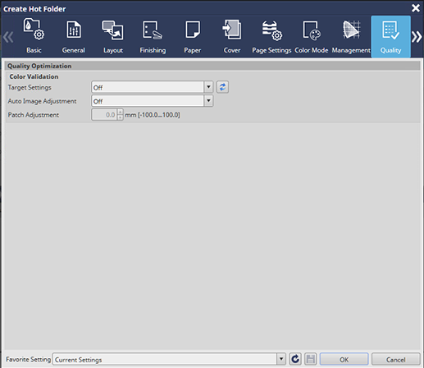This screenshot has height=368, width=424.
Task: Reset favorite setting with the reload icon
Action: coord(295,359)
